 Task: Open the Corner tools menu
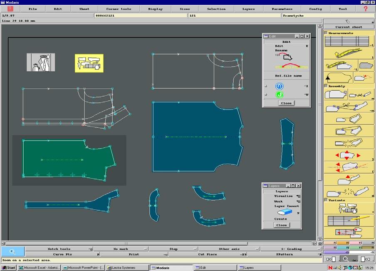[119, 9]
